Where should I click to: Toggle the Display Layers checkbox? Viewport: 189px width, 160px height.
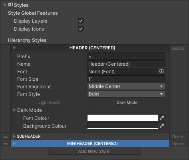click(x=81, y=21)
